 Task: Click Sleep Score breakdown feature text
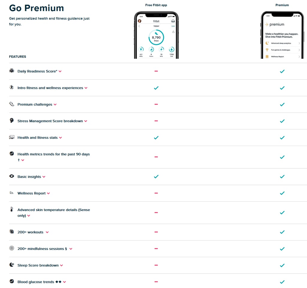pos(38,265)
